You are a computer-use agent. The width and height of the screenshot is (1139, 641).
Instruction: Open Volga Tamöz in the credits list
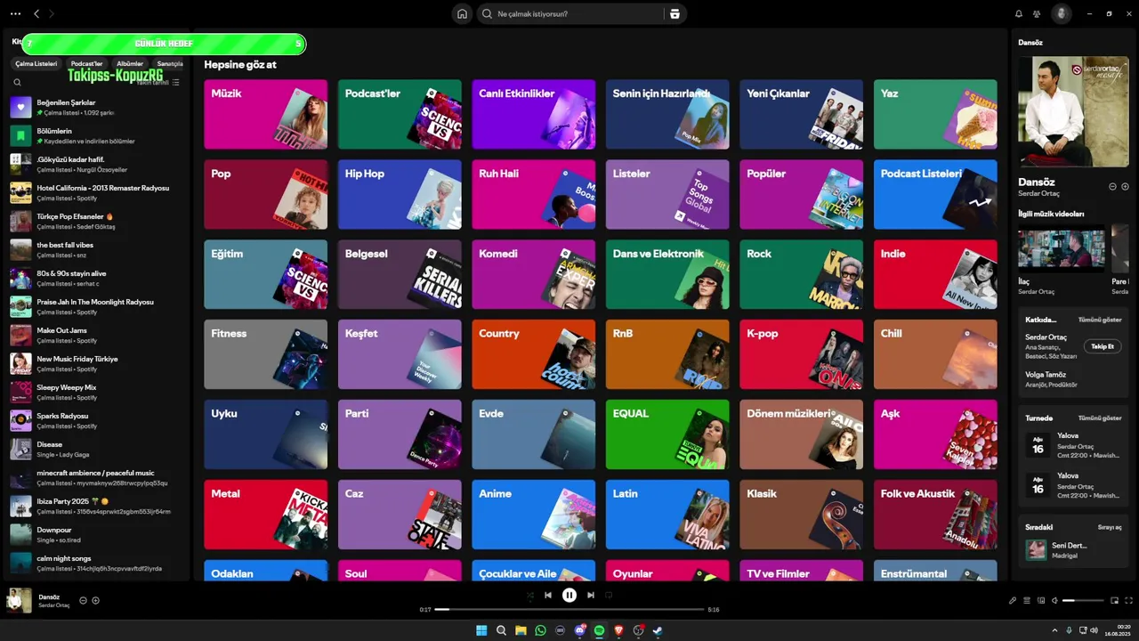pyautogui.click(x=1046, y=375)
